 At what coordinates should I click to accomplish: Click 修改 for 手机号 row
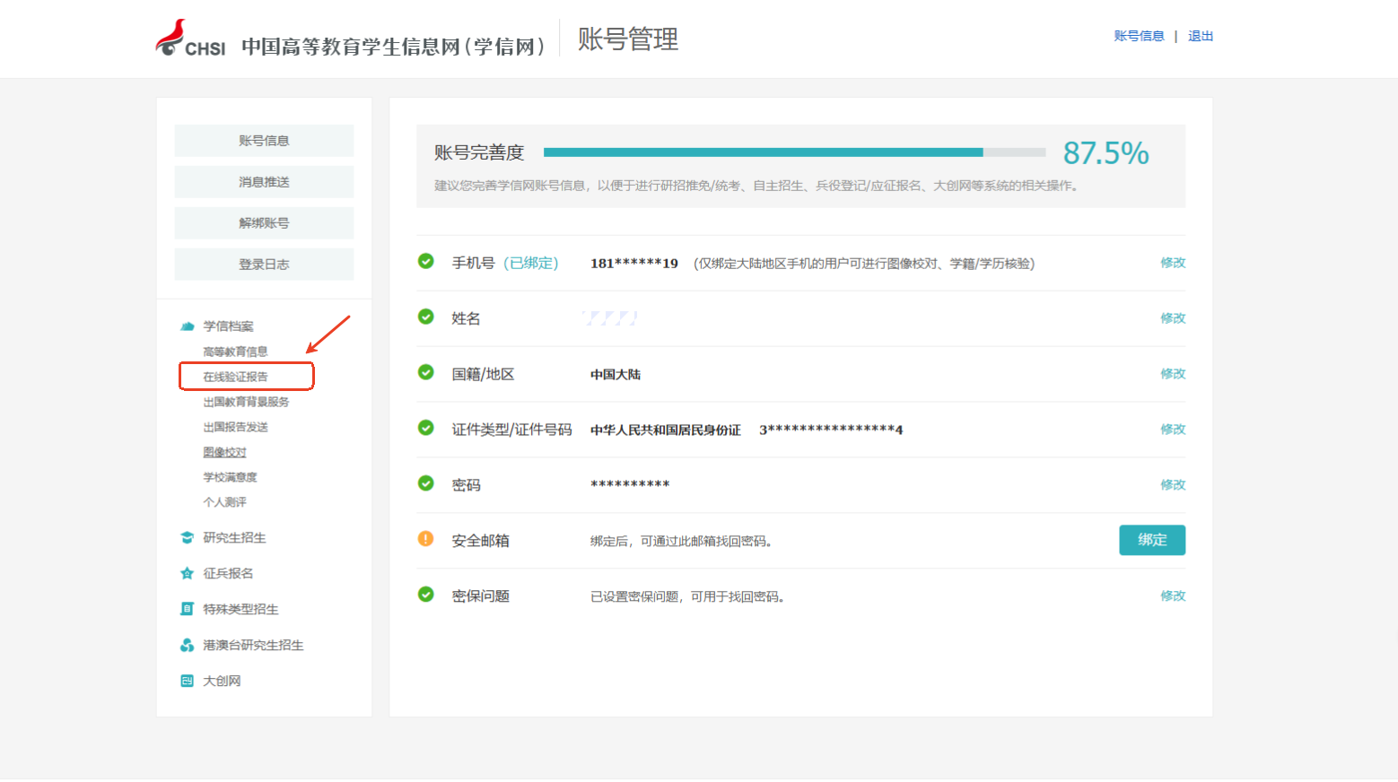tap(1173, 263)
